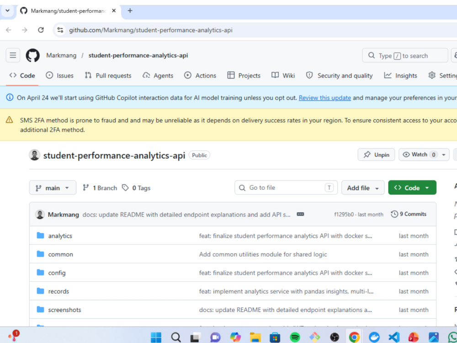Open the main branch selector dropdown

[x=53, y=188]
